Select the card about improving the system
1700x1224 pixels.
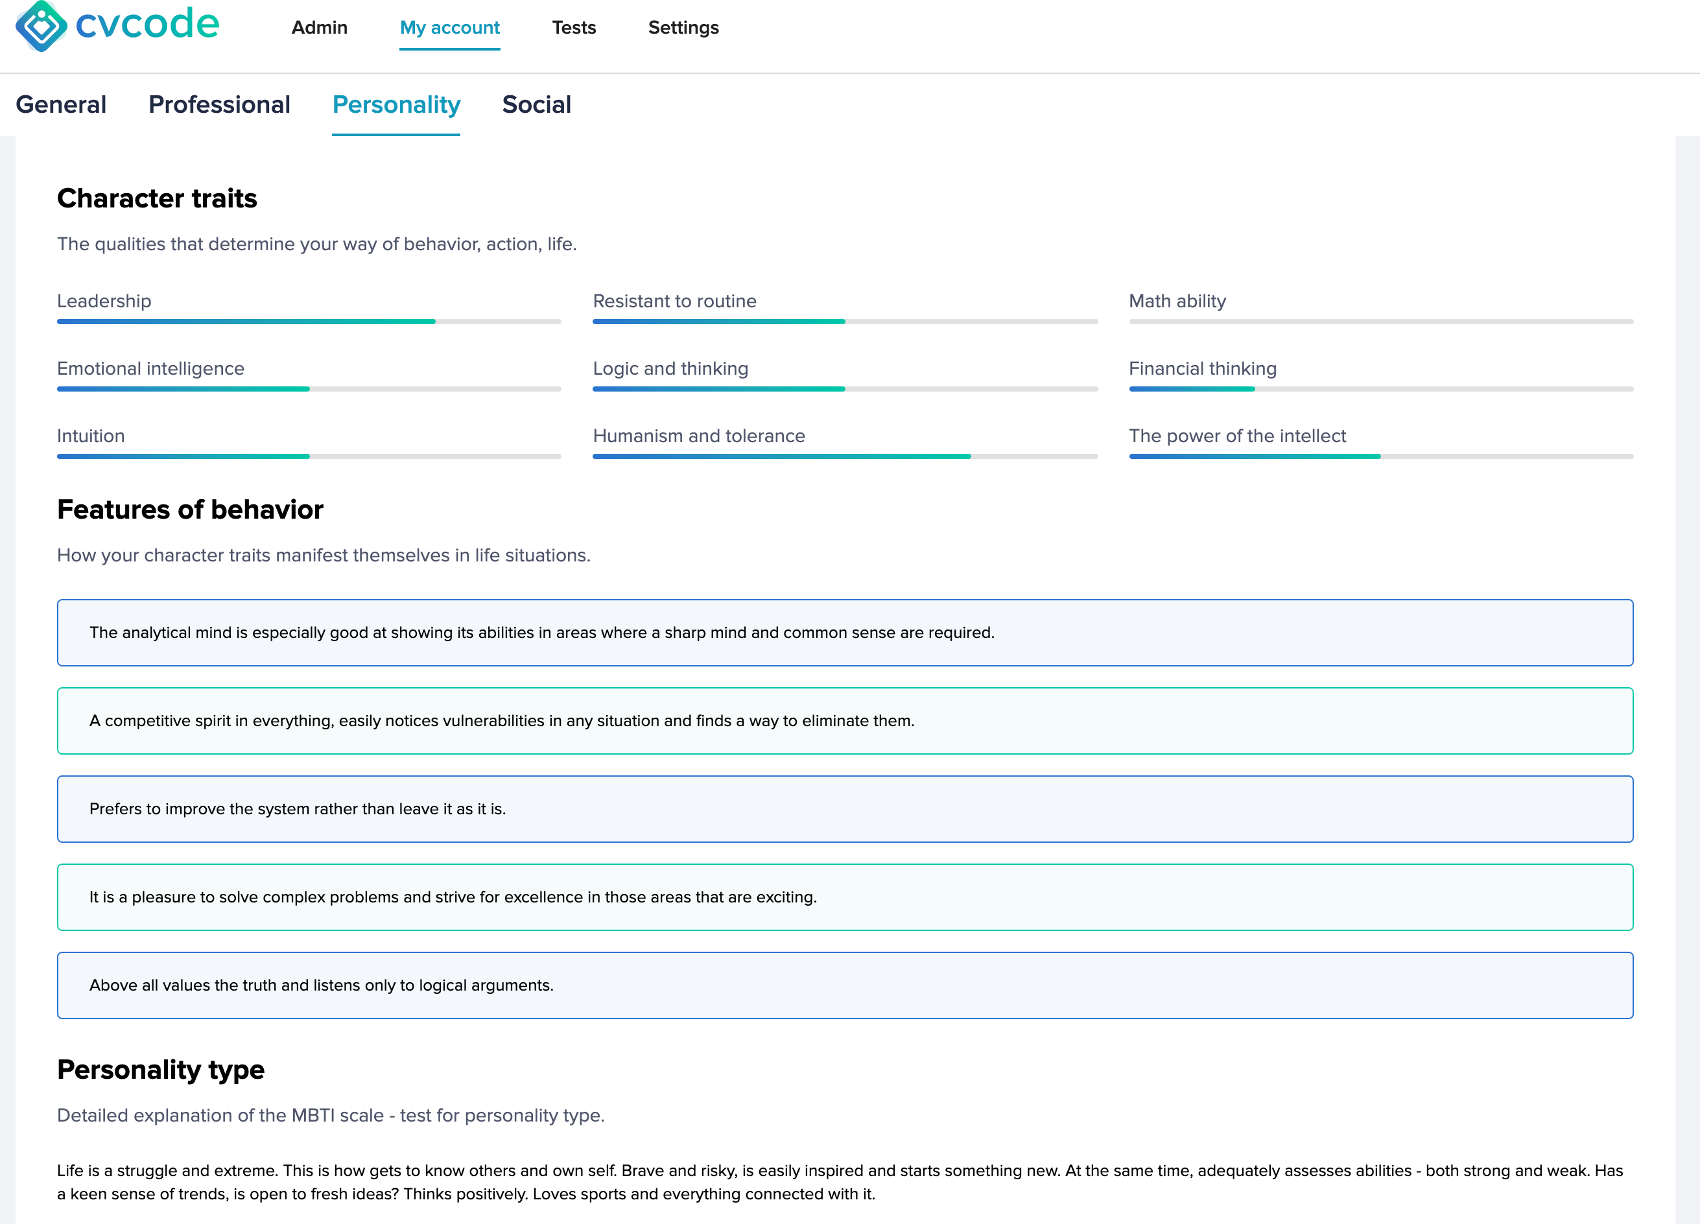pos(844,808)
